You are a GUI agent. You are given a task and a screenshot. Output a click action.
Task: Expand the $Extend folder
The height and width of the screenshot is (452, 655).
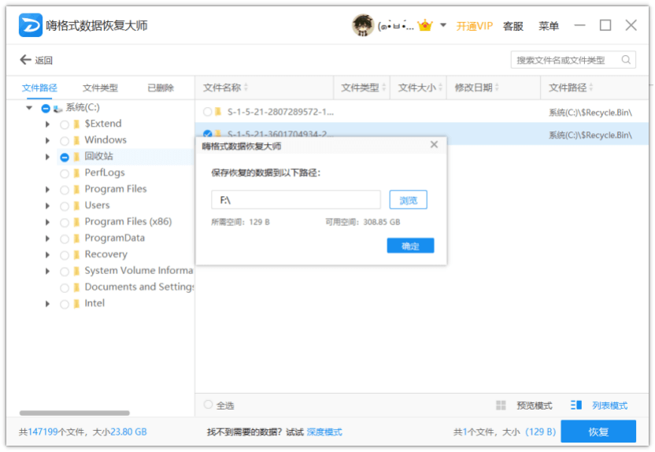tap(47, 124)
